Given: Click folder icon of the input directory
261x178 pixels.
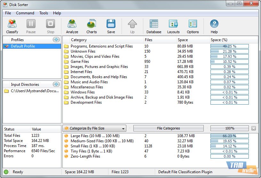Looking at the screenshot, I should coord(6,91).
